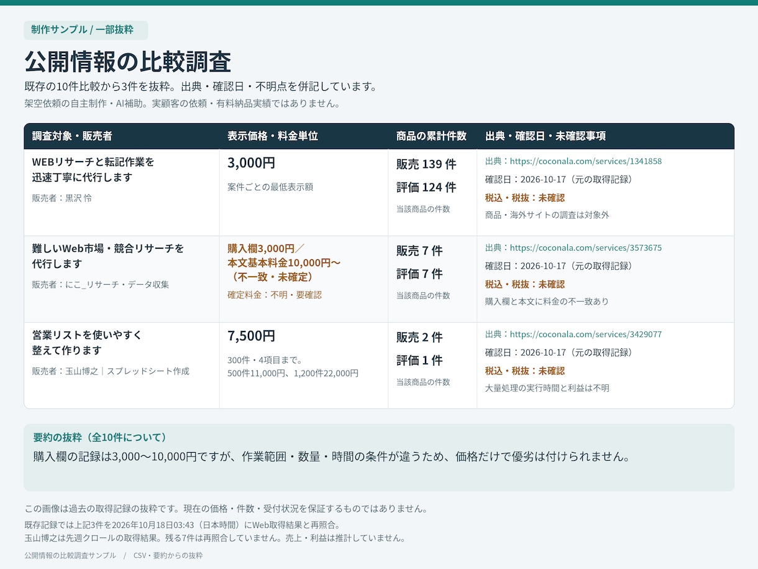
Task: Click the 制作サンプル / 一部抜粋 badge
Action: click(86, 30)
